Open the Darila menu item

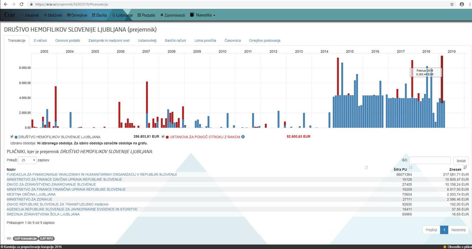coord(100,15)
